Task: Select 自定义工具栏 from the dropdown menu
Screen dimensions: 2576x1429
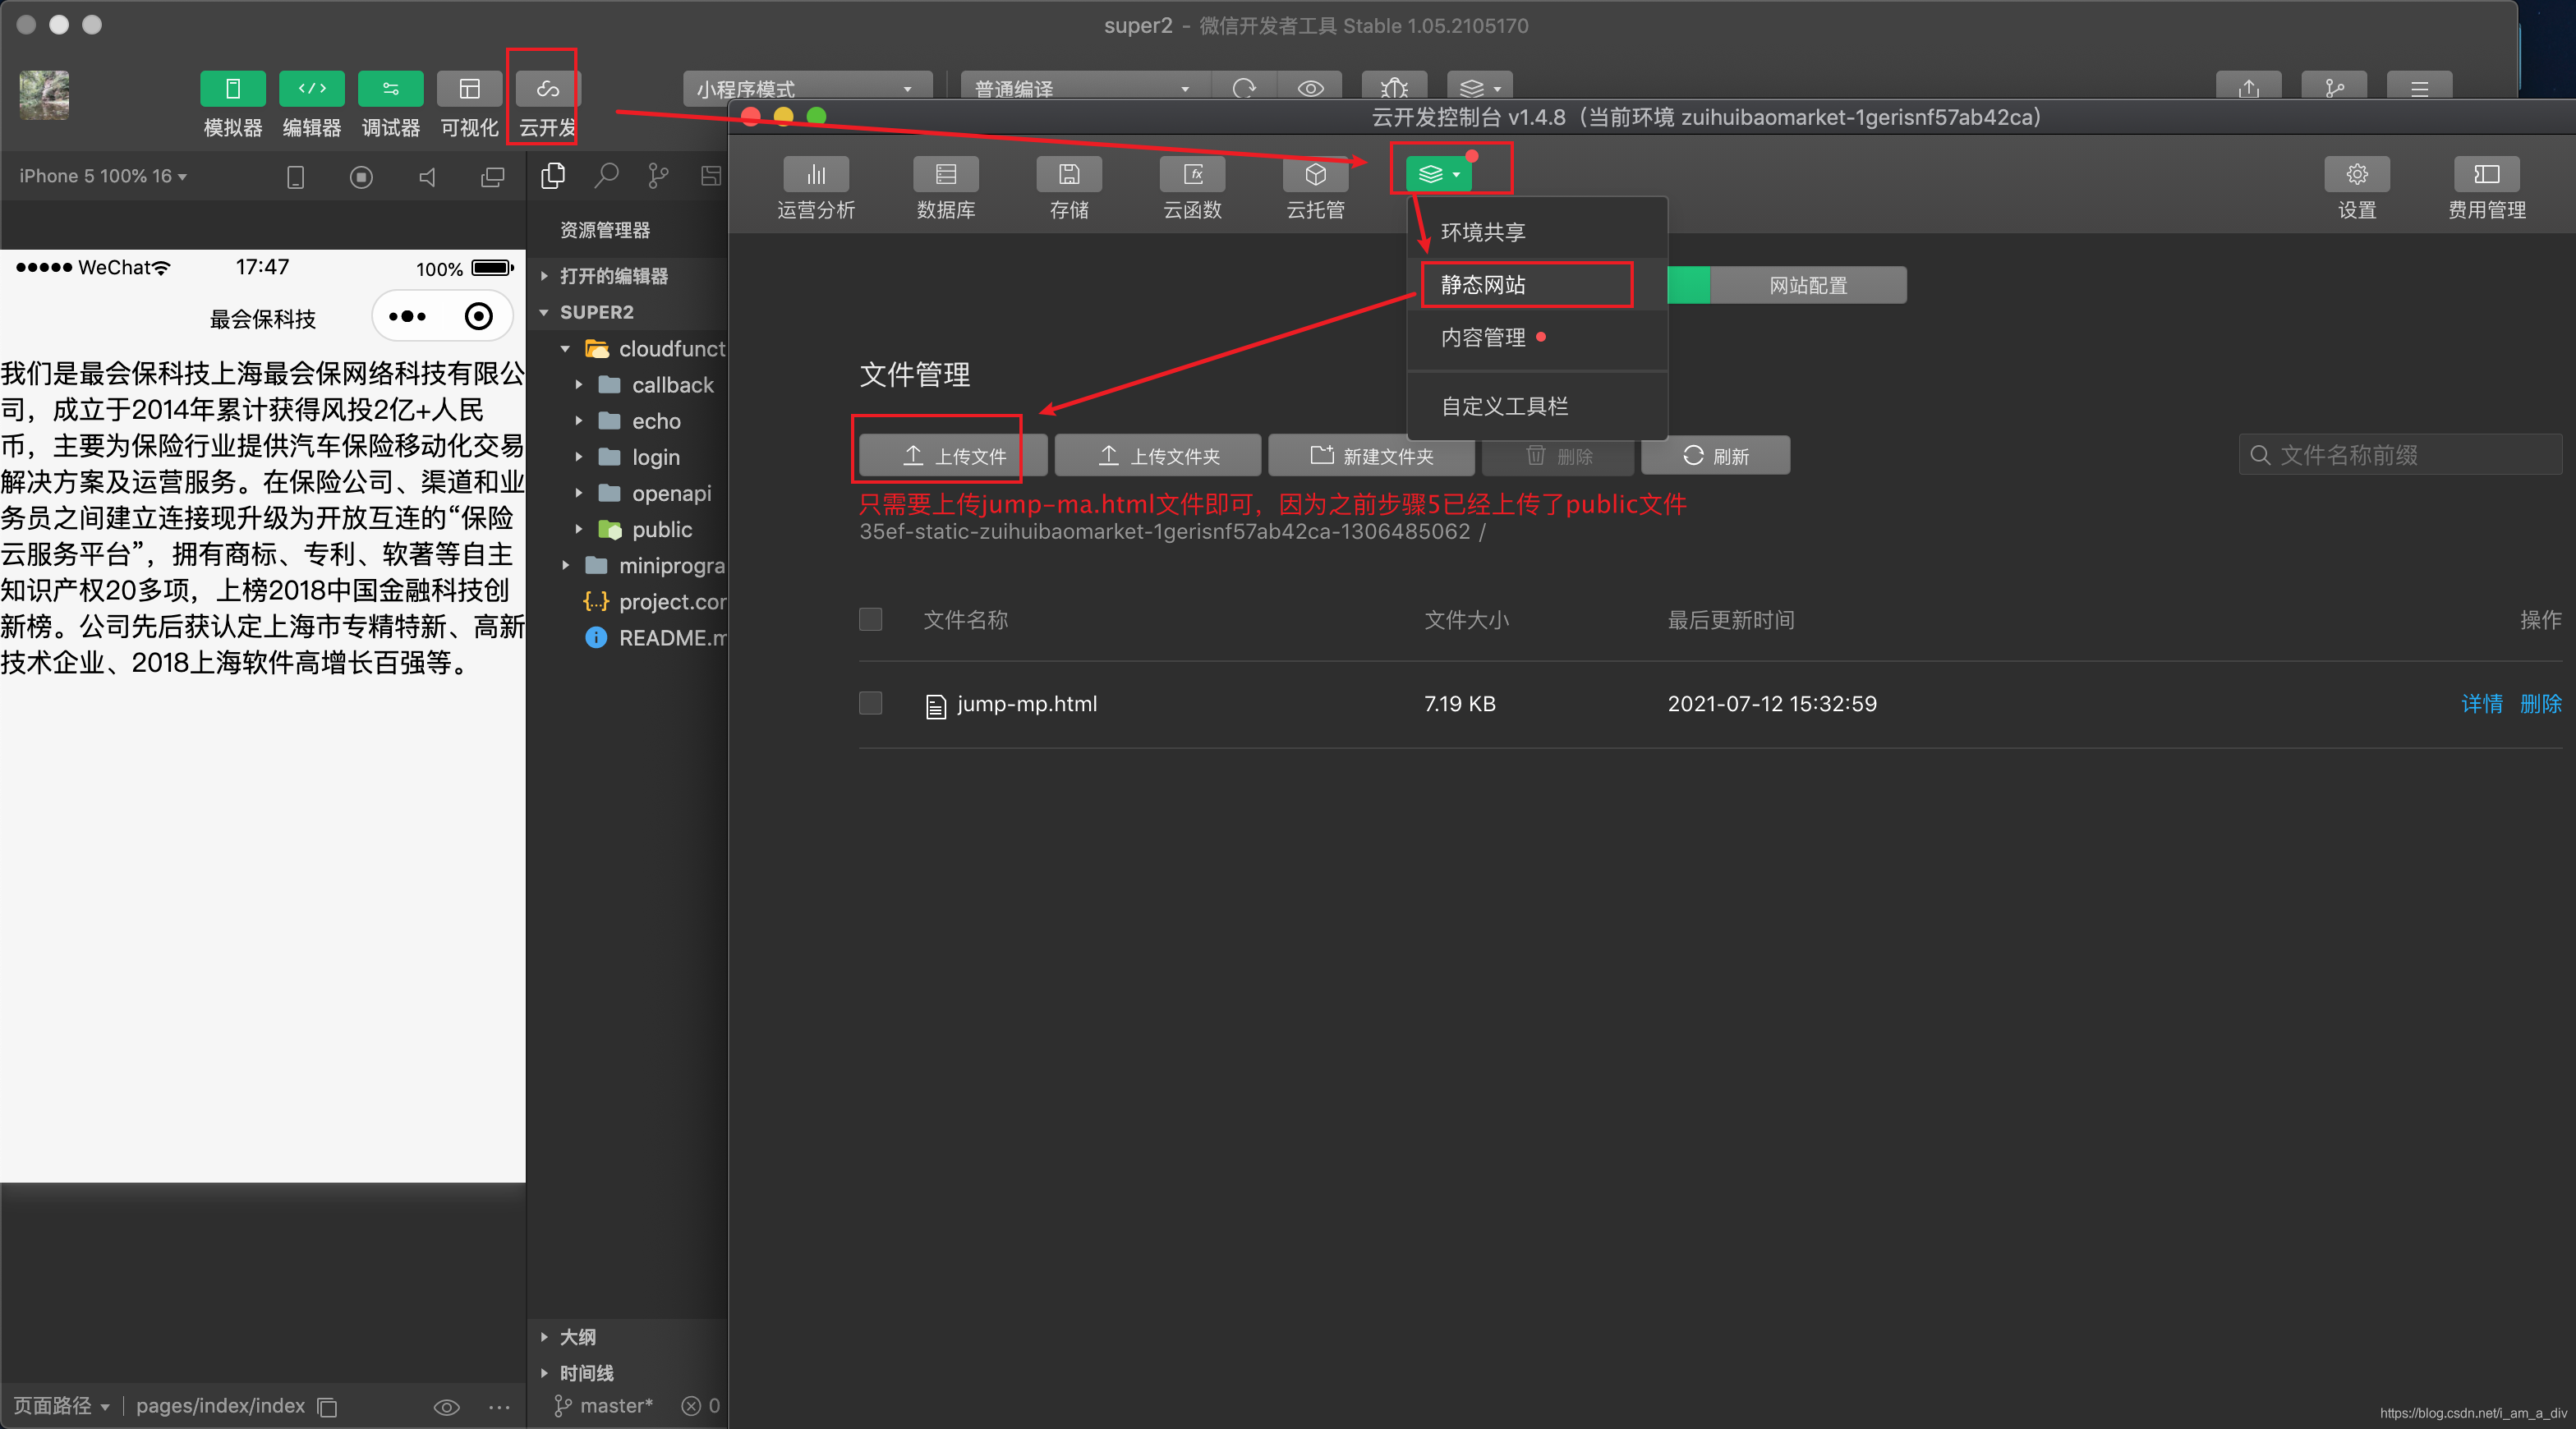Action: [1537, 406]
